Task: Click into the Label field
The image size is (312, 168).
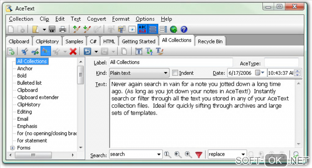Action: click(171, 62)
